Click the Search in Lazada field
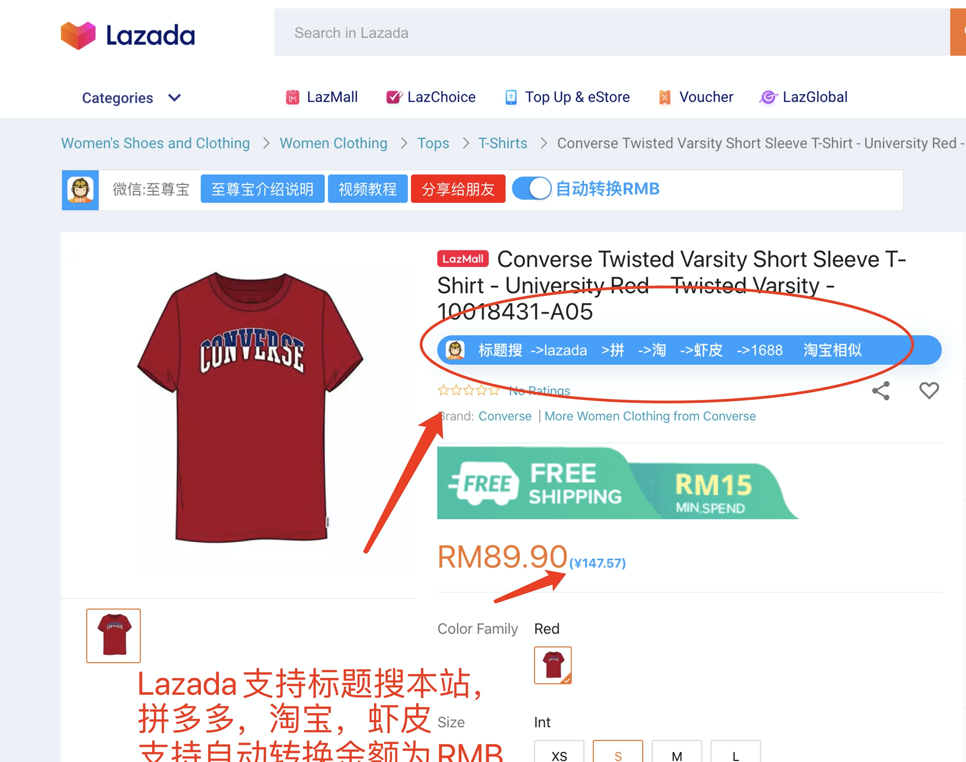 pyautogui.click(x=612, y=33)
